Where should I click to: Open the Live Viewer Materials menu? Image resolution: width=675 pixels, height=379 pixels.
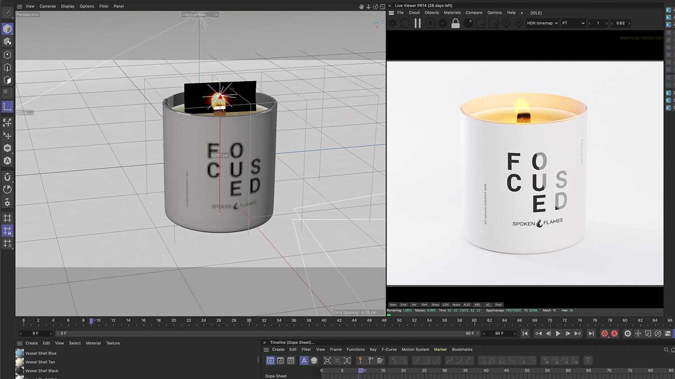(x=452, y=13)
